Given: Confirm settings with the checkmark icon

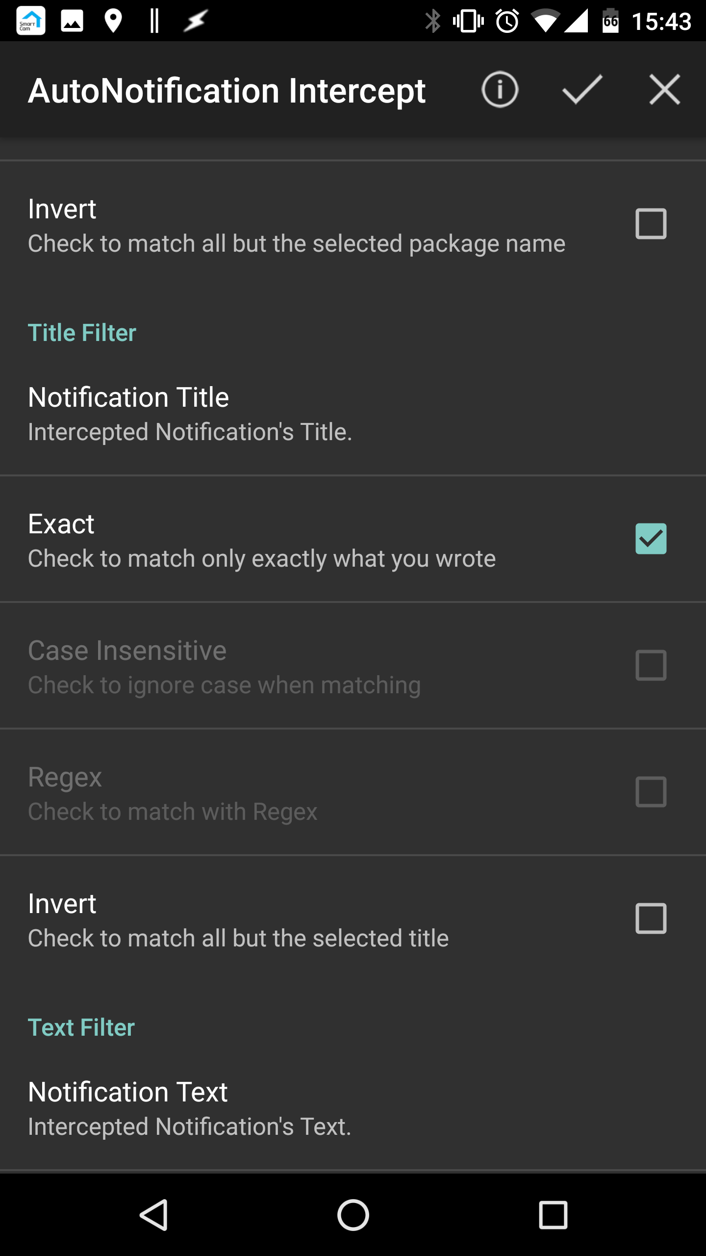Looking at the screenshot, I should click(x=582, y=90).
